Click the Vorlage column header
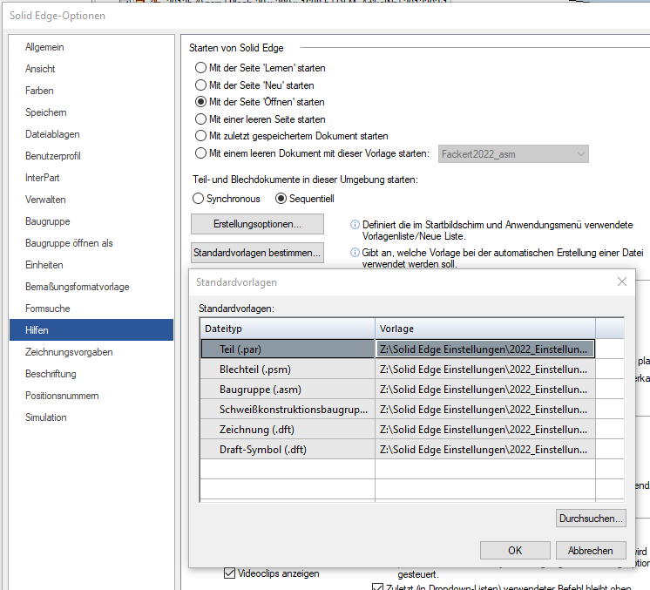650x590 pixels. [x=485, y=329]
